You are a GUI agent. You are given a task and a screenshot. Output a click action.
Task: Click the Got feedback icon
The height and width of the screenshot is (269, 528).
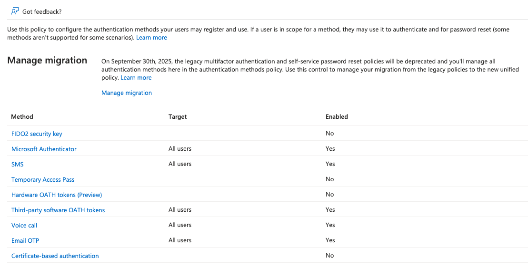point(15,11)
